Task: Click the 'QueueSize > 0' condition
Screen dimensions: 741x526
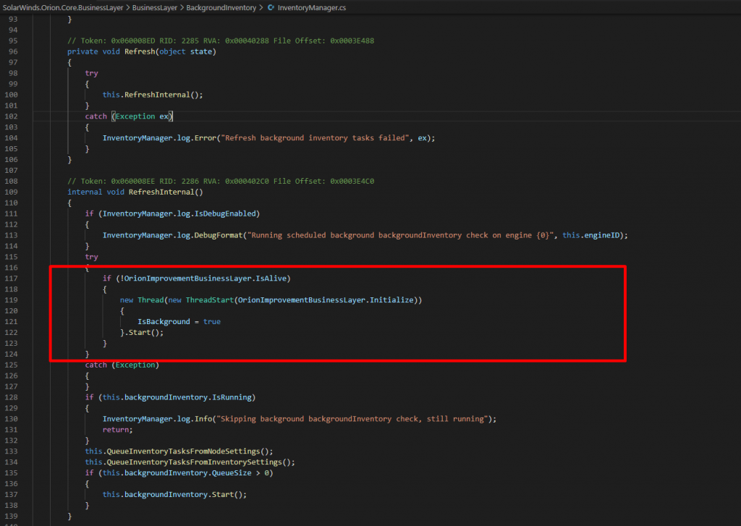Action: point(240,473)
